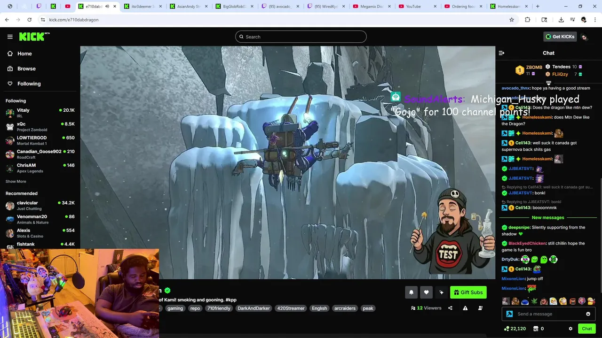The height and width of the screenshot is (338, 602).
Task: Open xQc channel in Following list
Action: [x=40, y=127]
